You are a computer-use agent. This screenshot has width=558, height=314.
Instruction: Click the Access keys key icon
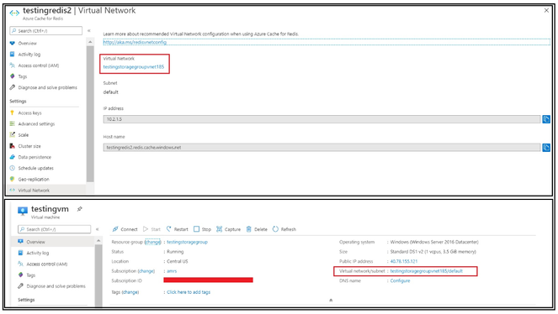tap(13, 113)
